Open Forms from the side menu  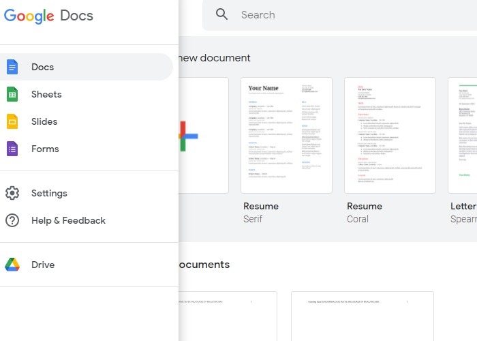coord(87,149)
